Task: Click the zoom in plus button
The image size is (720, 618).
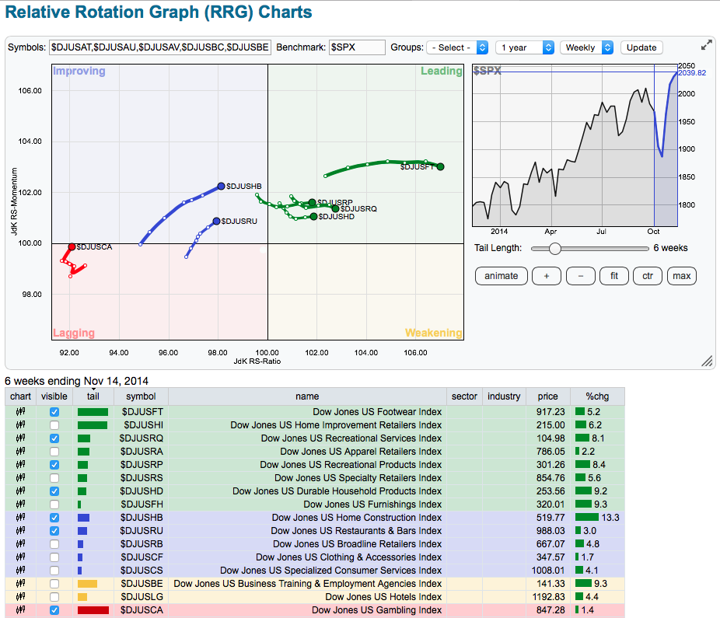Action: coord(547,276)
